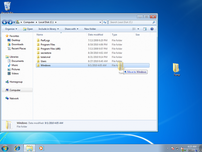Launch Windows Media Player from taskbar
202x152 pixels.
pos(41,148)
